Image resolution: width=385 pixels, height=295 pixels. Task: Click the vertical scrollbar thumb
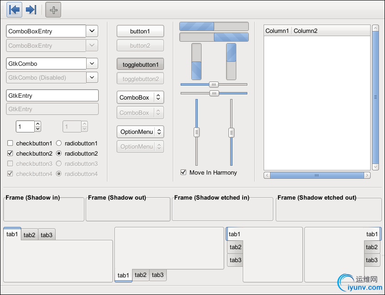tap(375, 97)
